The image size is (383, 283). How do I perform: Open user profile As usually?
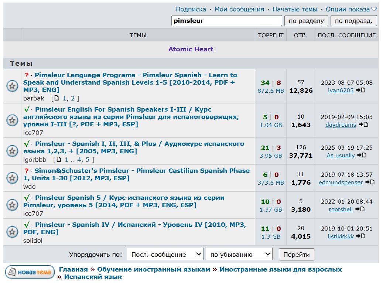point(341,156)
